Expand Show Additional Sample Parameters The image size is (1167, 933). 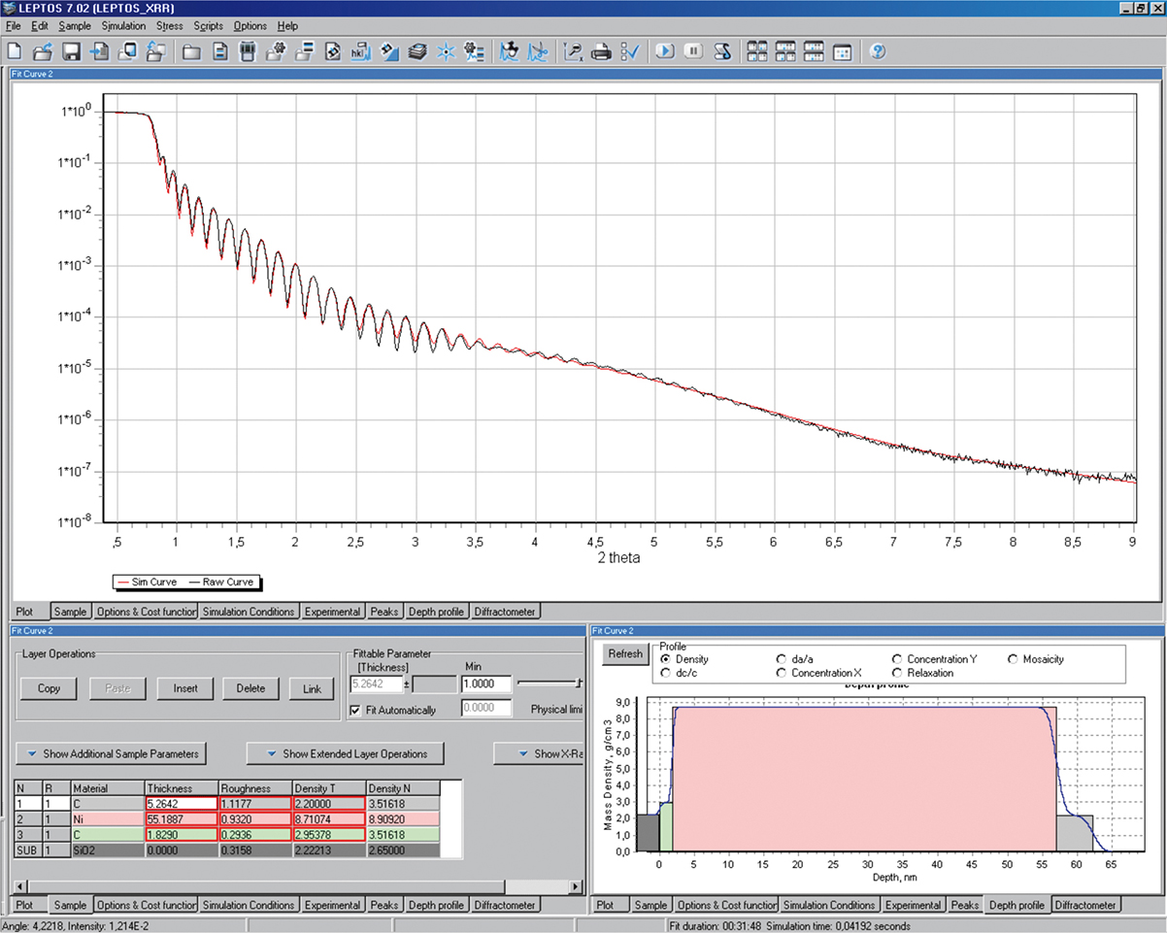[x=112, y=753]
